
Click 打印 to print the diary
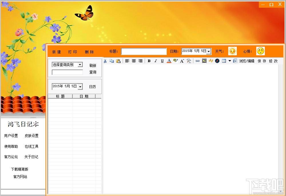tap(73, 52)
